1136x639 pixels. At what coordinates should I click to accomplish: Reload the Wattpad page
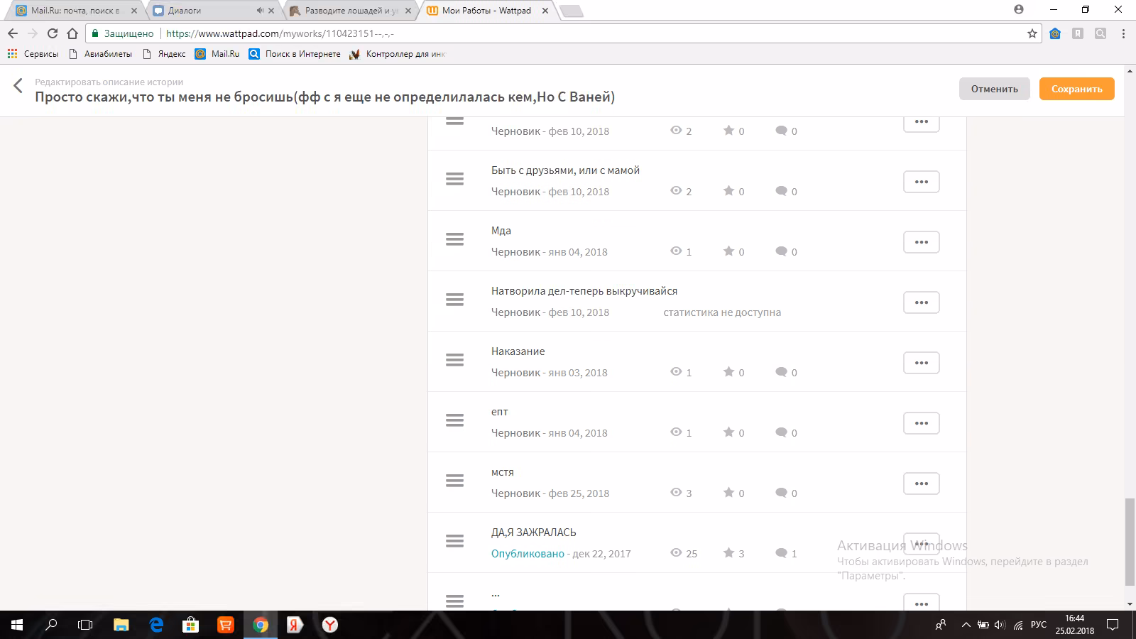click(x=53, y=33)
